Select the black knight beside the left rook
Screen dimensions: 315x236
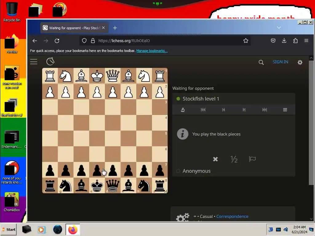[x=66, y=186]
